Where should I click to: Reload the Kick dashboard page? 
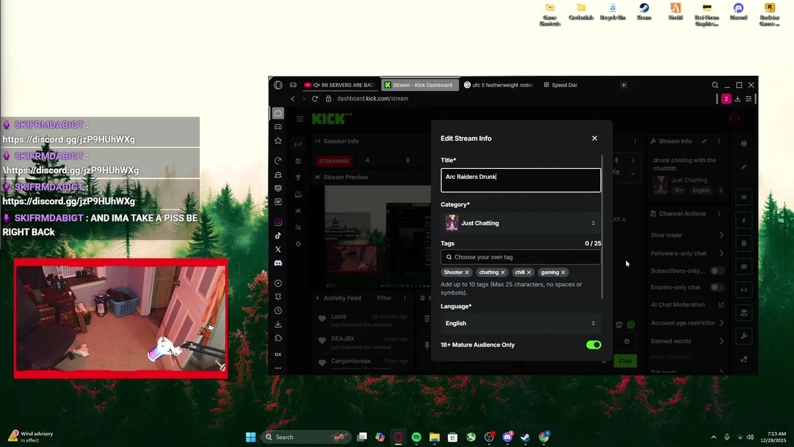314,99
